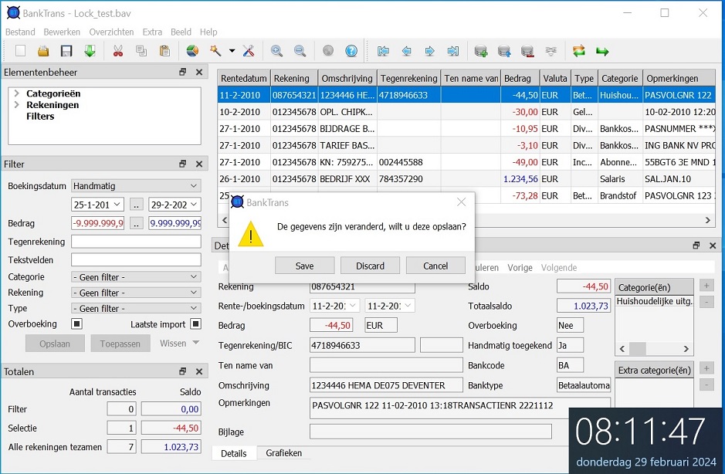Open the Categorie filter dropdown
The height and width of the screenshot is (474, 725).
click(x=136, y=277)
